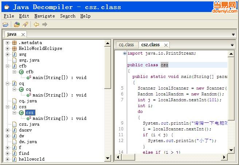The image size is (239, 165).
Task: Select main(String[]) : void under cfb
Action: (59, 78)
